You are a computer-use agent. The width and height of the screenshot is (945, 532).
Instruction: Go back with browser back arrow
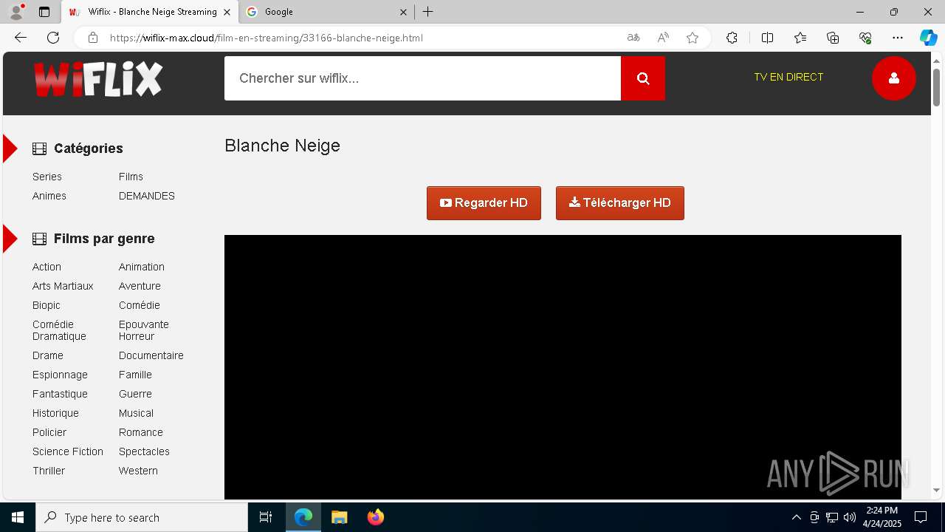[21, 38]
